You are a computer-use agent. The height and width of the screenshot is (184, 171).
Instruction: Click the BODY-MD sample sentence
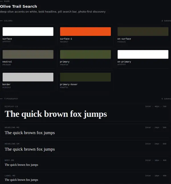point(21,165)
